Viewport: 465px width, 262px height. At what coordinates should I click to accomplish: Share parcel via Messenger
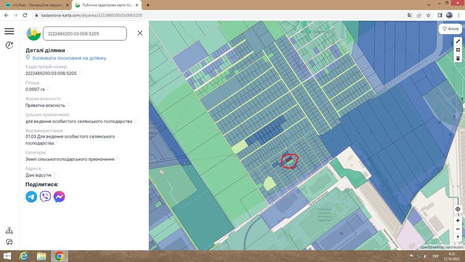coord(60,197)
